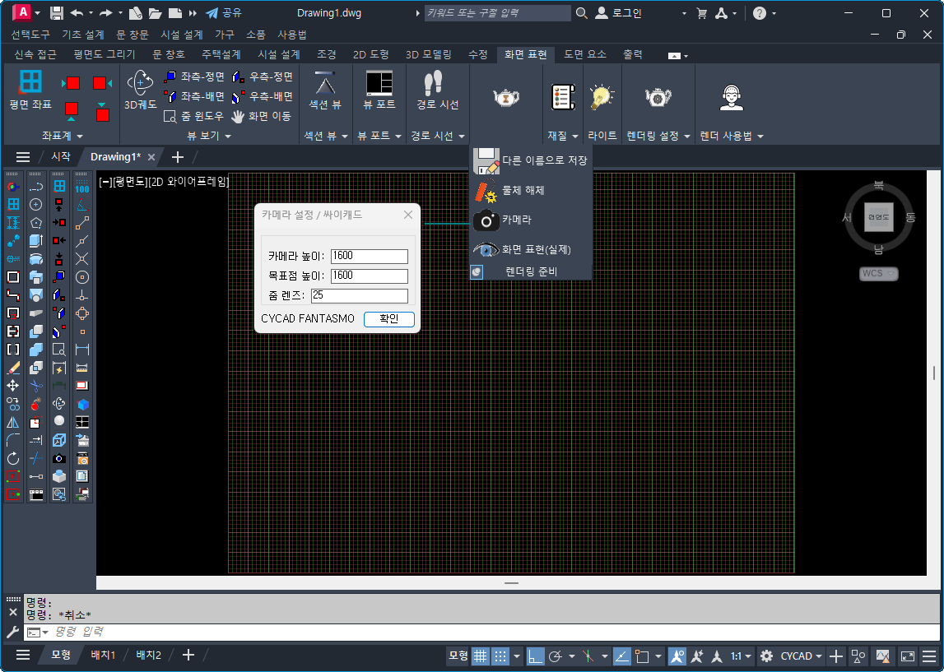Screen dimensions: 944x672
Task: Toggle snap mode in status bar
Action: (500, 656)
